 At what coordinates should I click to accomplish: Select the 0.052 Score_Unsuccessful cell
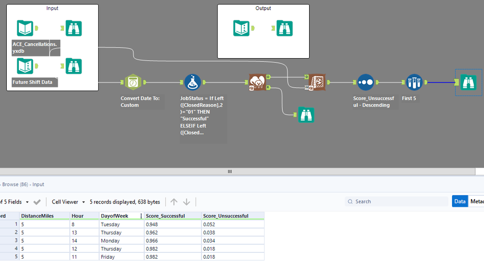coord(233,224)
